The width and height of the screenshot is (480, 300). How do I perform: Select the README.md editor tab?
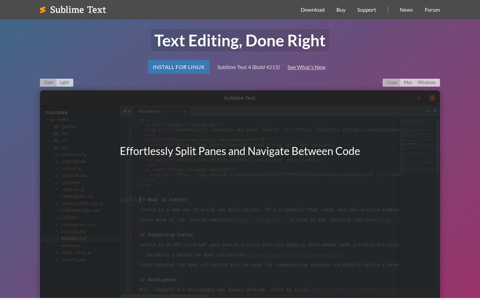tap(162, 111)
